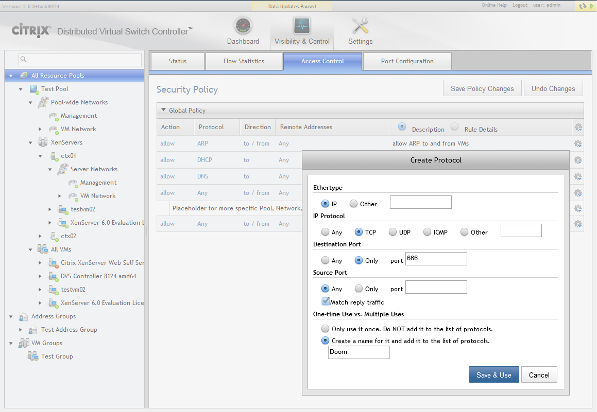597x412 pixels.
Task: Open the Online Help link
Action: coord(494,5)
